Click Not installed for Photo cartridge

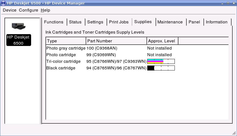pos(159,55)
